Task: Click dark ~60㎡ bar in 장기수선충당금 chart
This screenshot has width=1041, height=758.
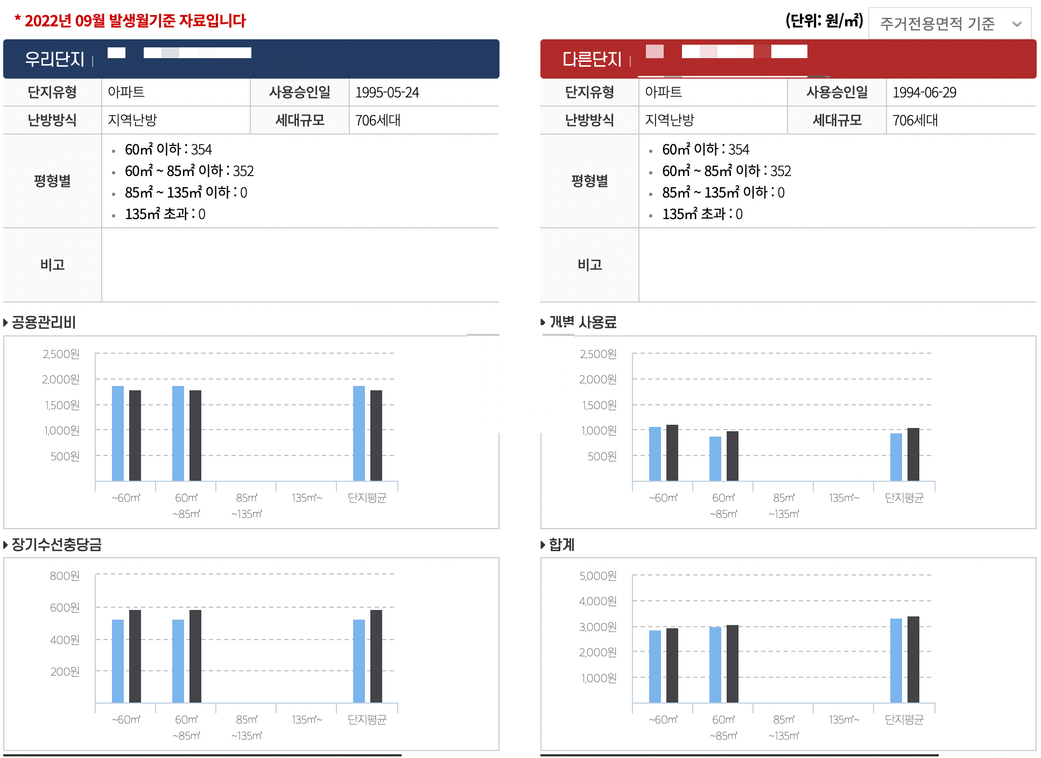Action: point(135,656)
